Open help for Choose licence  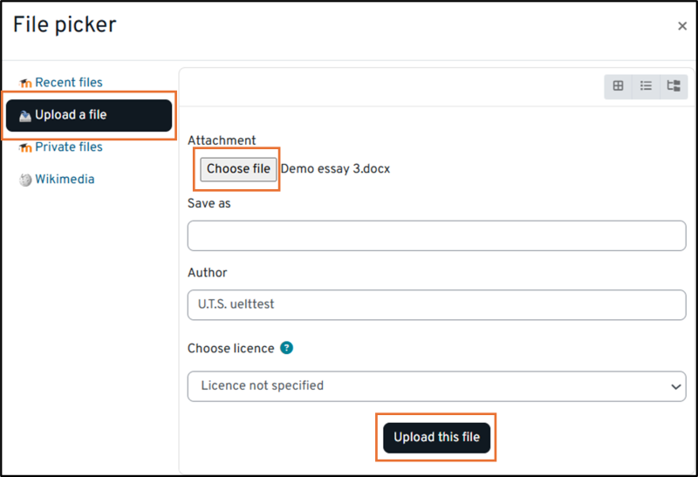coord(287,348)
